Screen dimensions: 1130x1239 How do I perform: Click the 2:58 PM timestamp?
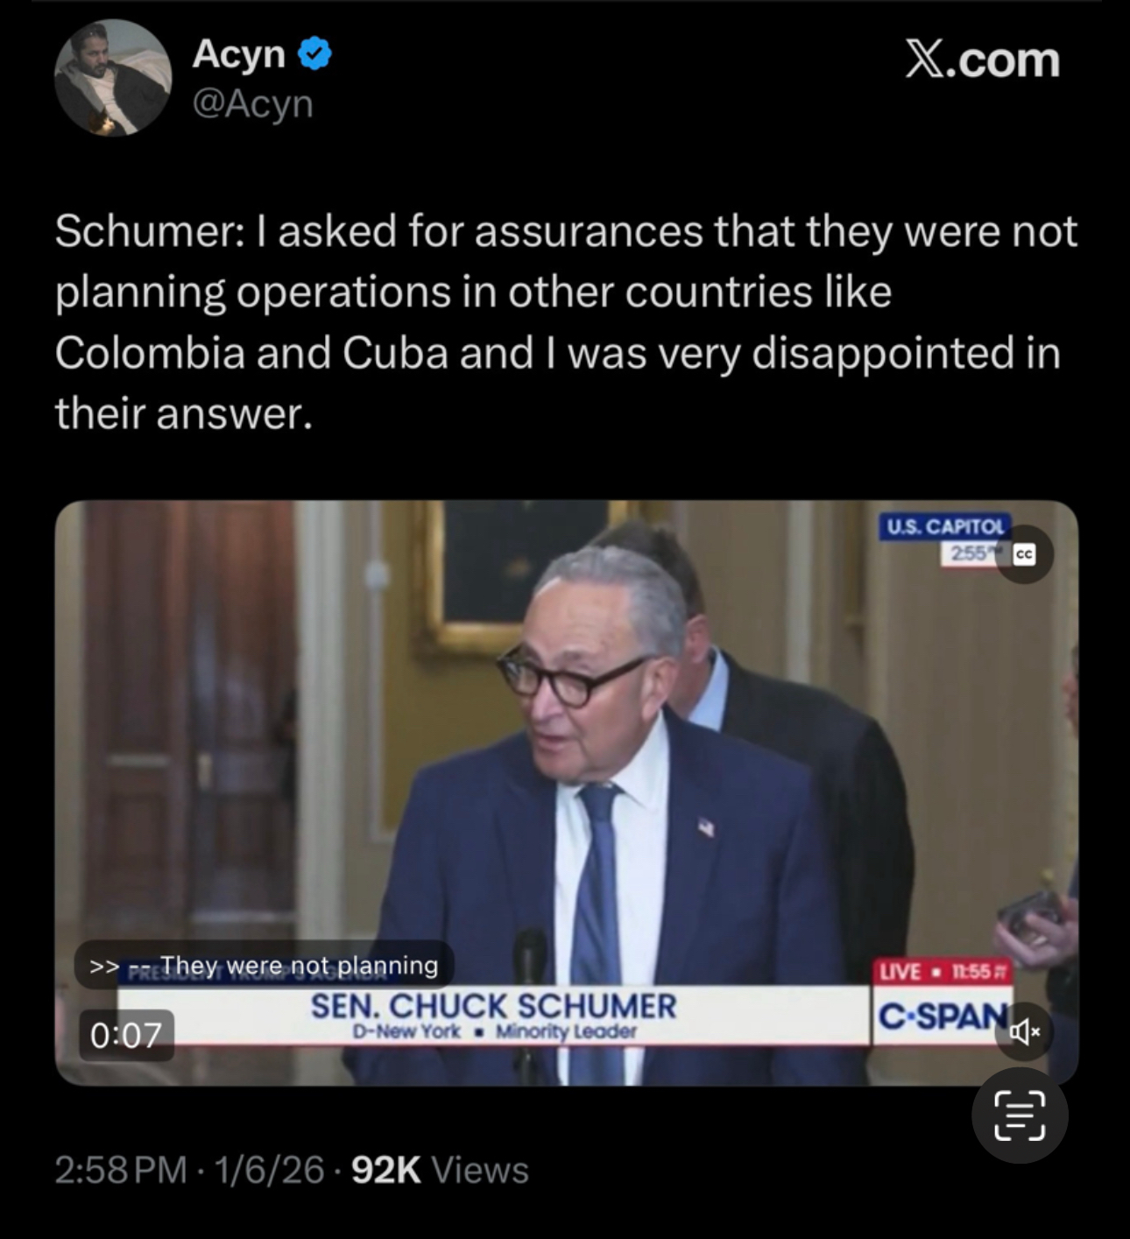point(120,1170)
